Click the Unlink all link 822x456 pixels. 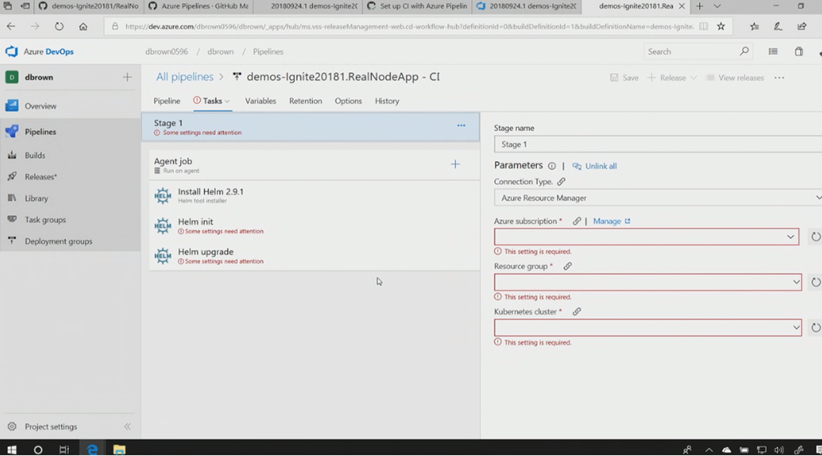tap(600, 166)
